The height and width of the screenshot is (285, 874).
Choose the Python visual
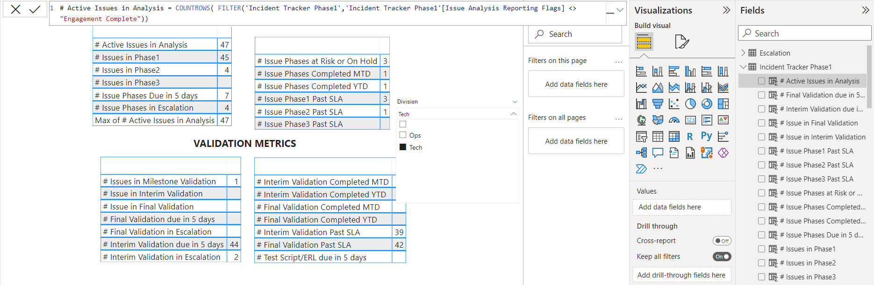point(707,137)
